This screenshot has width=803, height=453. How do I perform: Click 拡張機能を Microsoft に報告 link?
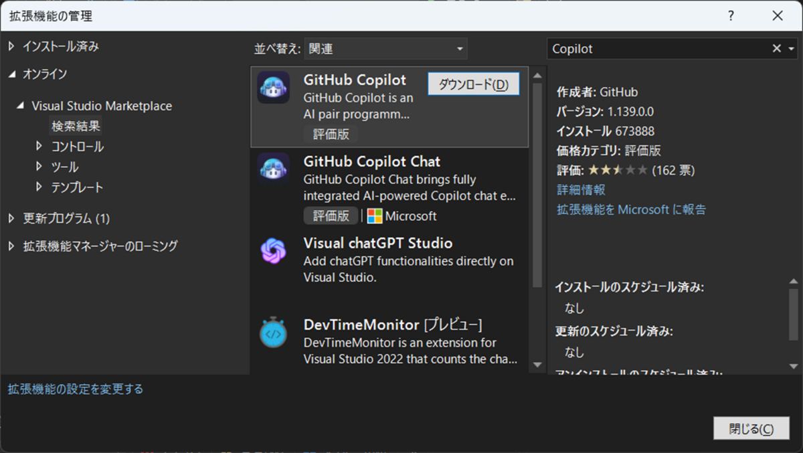(631, 209)
